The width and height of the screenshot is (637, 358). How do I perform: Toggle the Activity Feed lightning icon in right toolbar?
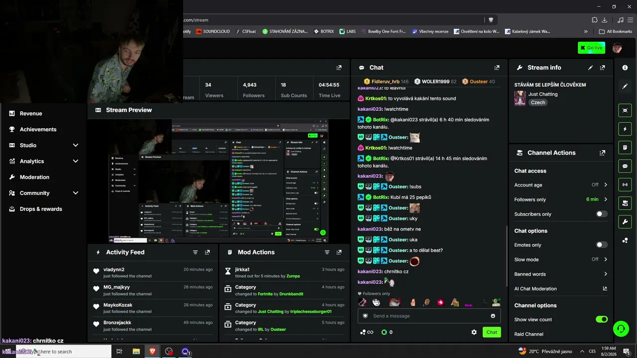[625, 129]
